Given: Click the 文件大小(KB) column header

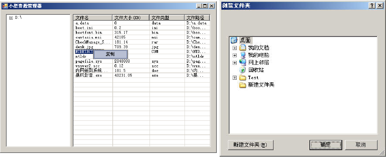Looking at the screenshot, I should (131, 18).
